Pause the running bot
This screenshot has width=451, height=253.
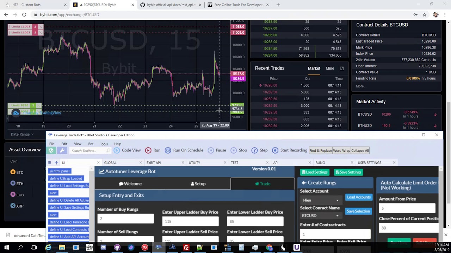pos(217,150)
